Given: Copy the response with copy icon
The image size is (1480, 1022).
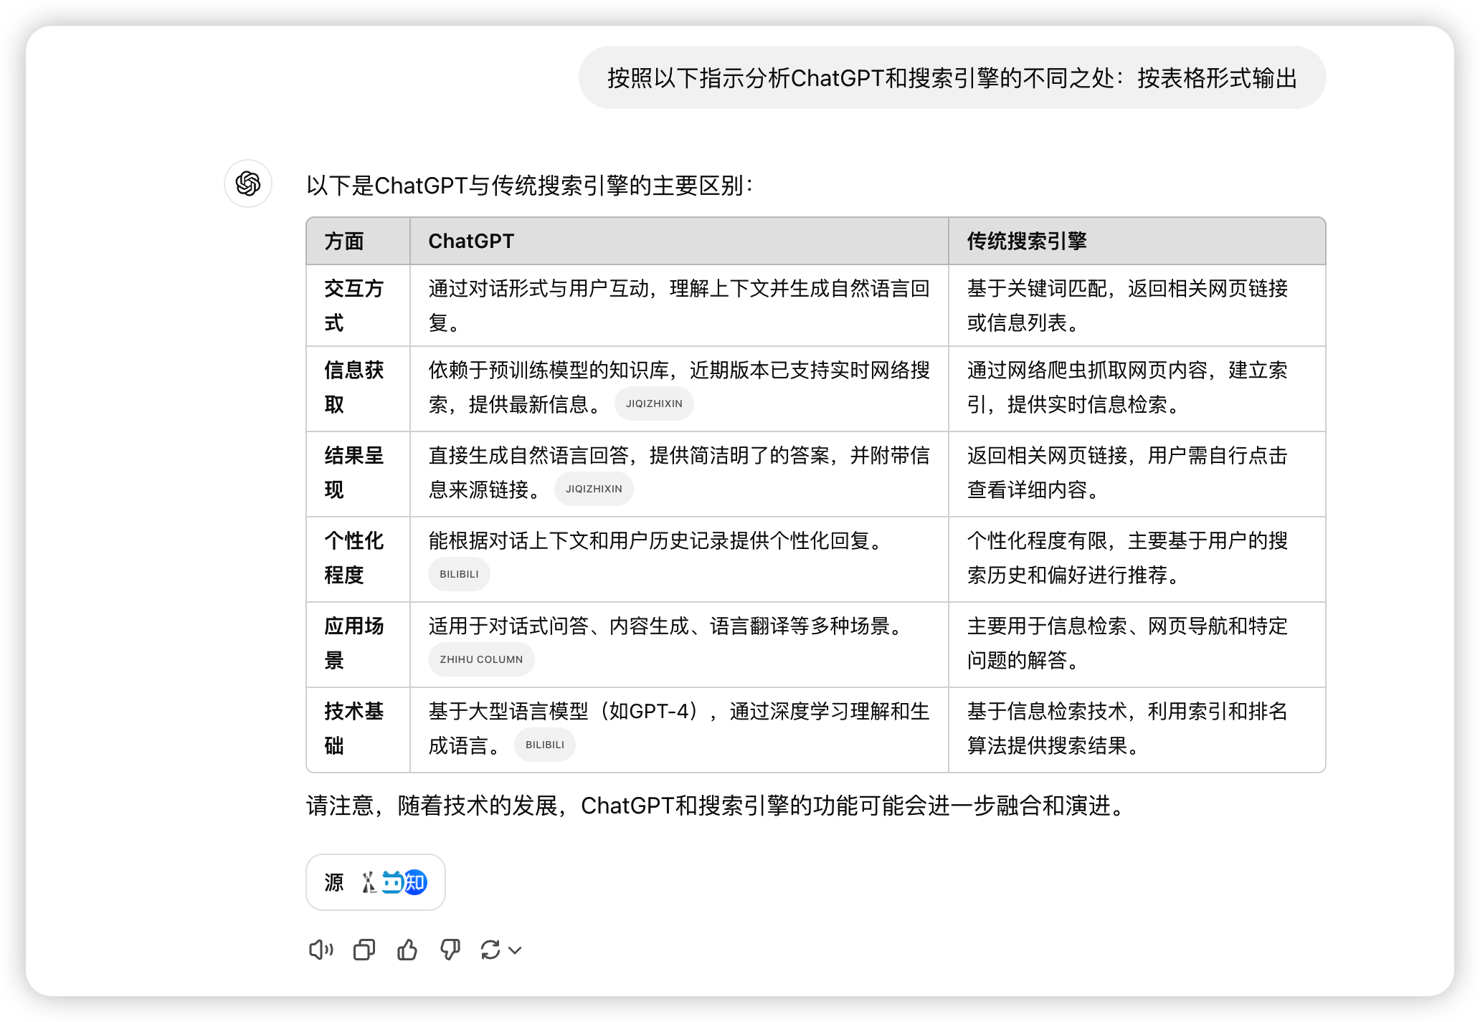Looking at the screenshot, I should 364,950.
